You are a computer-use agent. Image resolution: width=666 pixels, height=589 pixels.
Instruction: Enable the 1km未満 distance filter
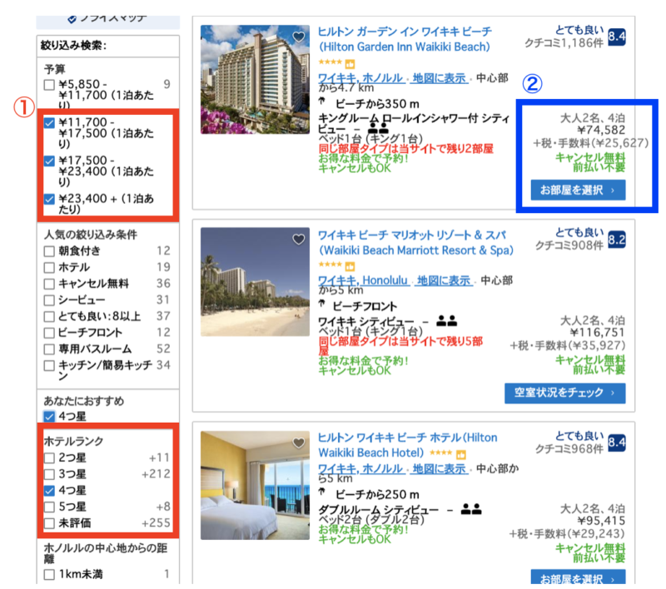click(49, 575)
